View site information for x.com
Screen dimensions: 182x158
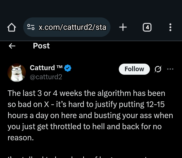pos(31,27)
